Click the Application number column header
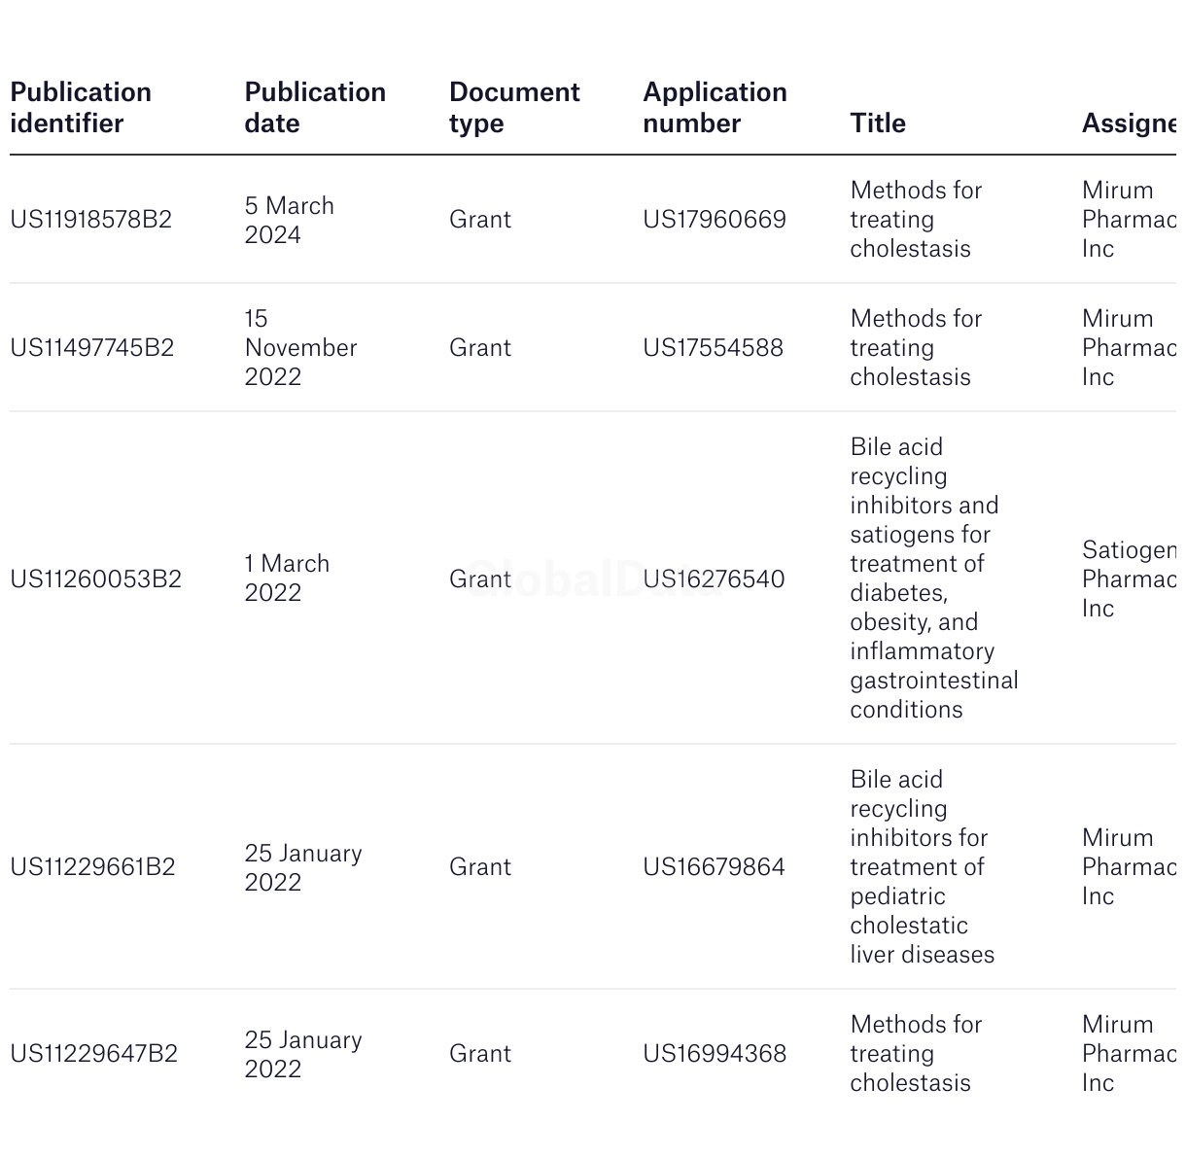The image size is (1186, 1157). 715,108
